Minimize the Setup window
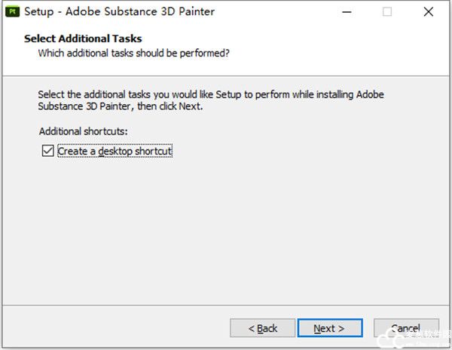452x350 pixels. click(x=347, y=11)
